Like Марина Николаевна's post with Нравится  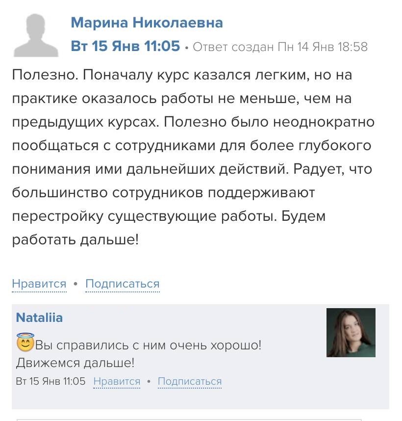click(39, 284)
